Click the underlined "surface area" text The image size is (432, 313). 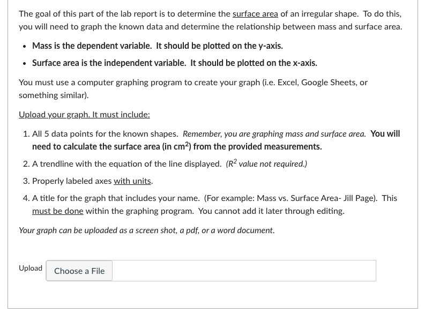point(255,13)
